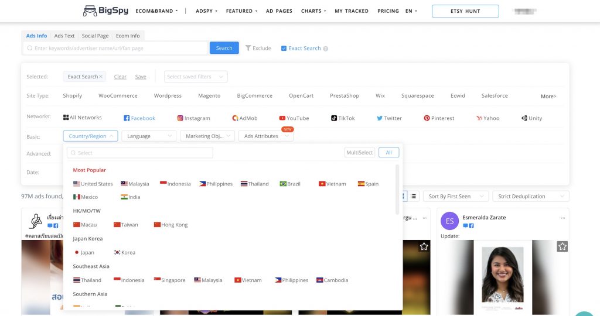Open the EN language selector
This screenshot has height=316, width=600.
pos(411,11)
